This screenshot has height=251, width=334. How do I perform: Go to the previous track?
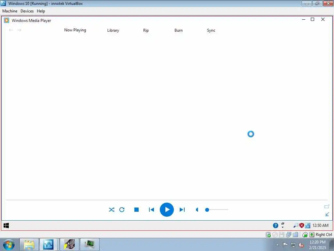[x=151, y=209]
